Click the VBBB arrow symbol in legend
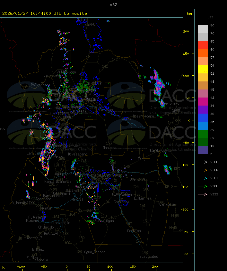 coord(203,194)
